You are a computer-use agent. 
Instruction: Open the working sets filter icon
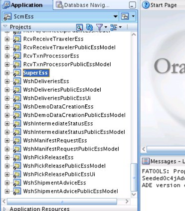coord(100,27)
